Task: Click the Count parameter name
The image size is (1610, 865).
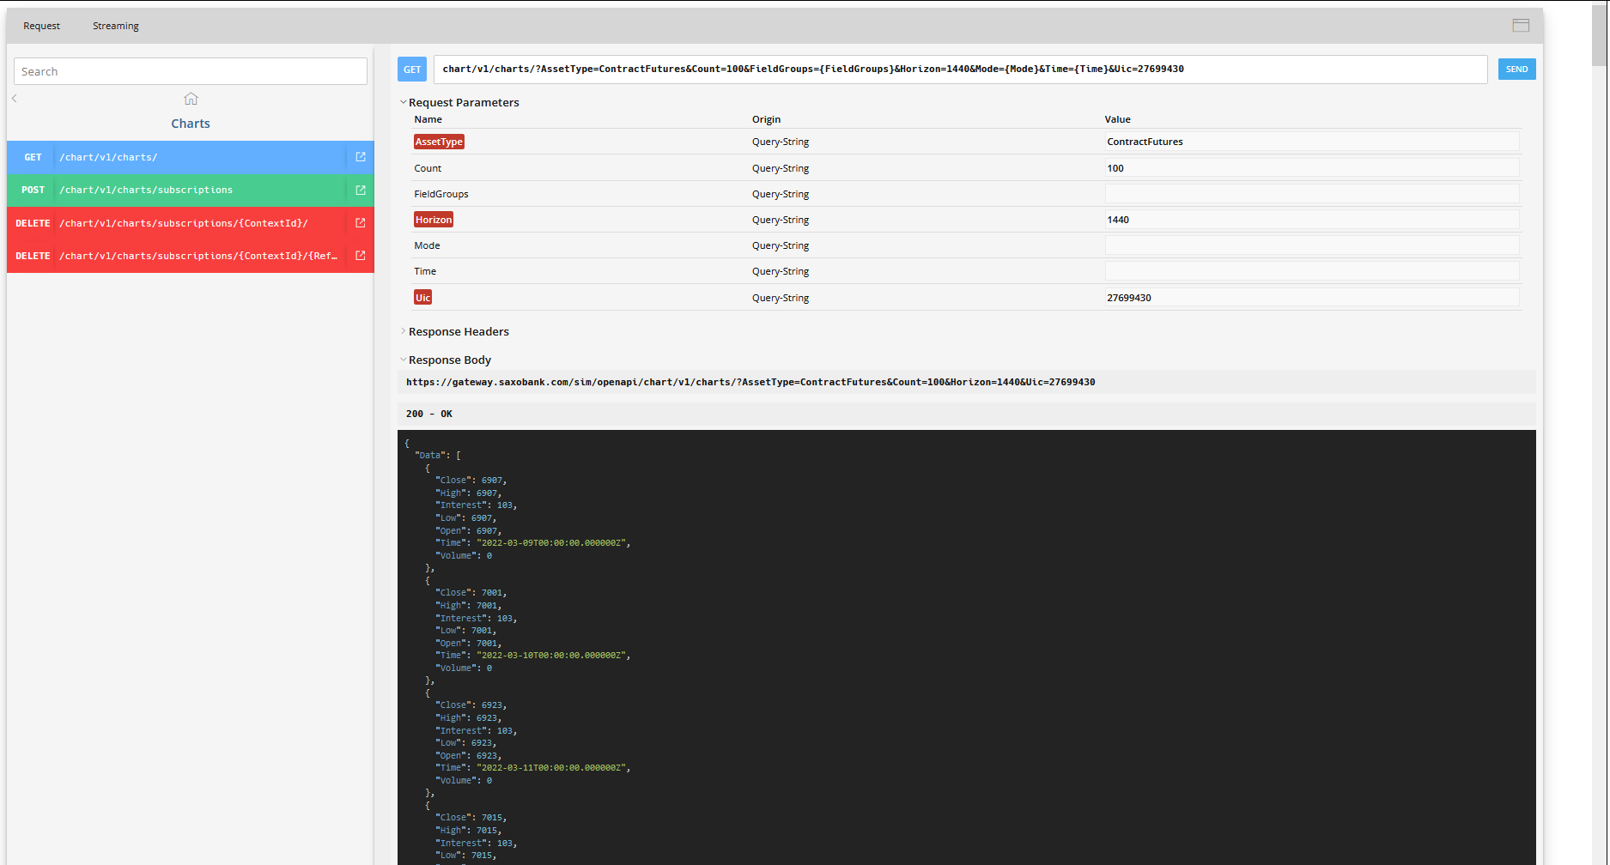Action: [x=428, y=168]
